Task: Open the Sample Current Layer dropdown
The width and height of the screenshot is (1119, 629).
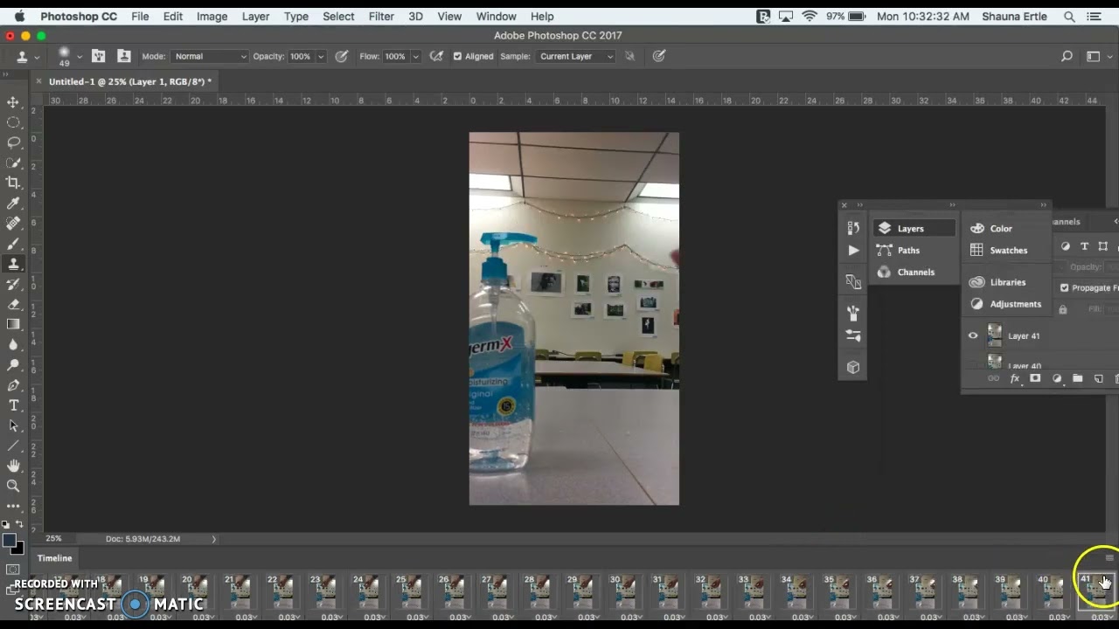Action: pyautogui.click(x=575, y=56)
